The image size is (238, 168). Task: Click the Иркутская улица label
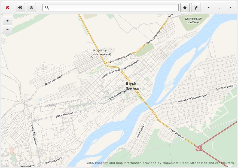111,73
